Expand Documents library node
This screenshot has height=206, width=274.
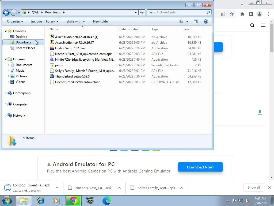point(8,65)
